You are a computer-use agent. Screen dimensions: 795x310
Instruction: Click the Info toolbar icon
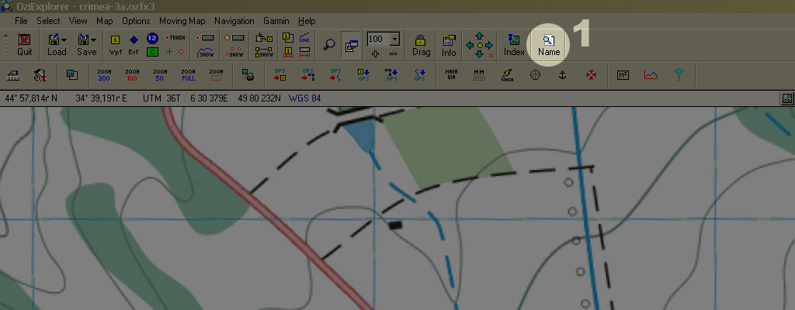449,44
